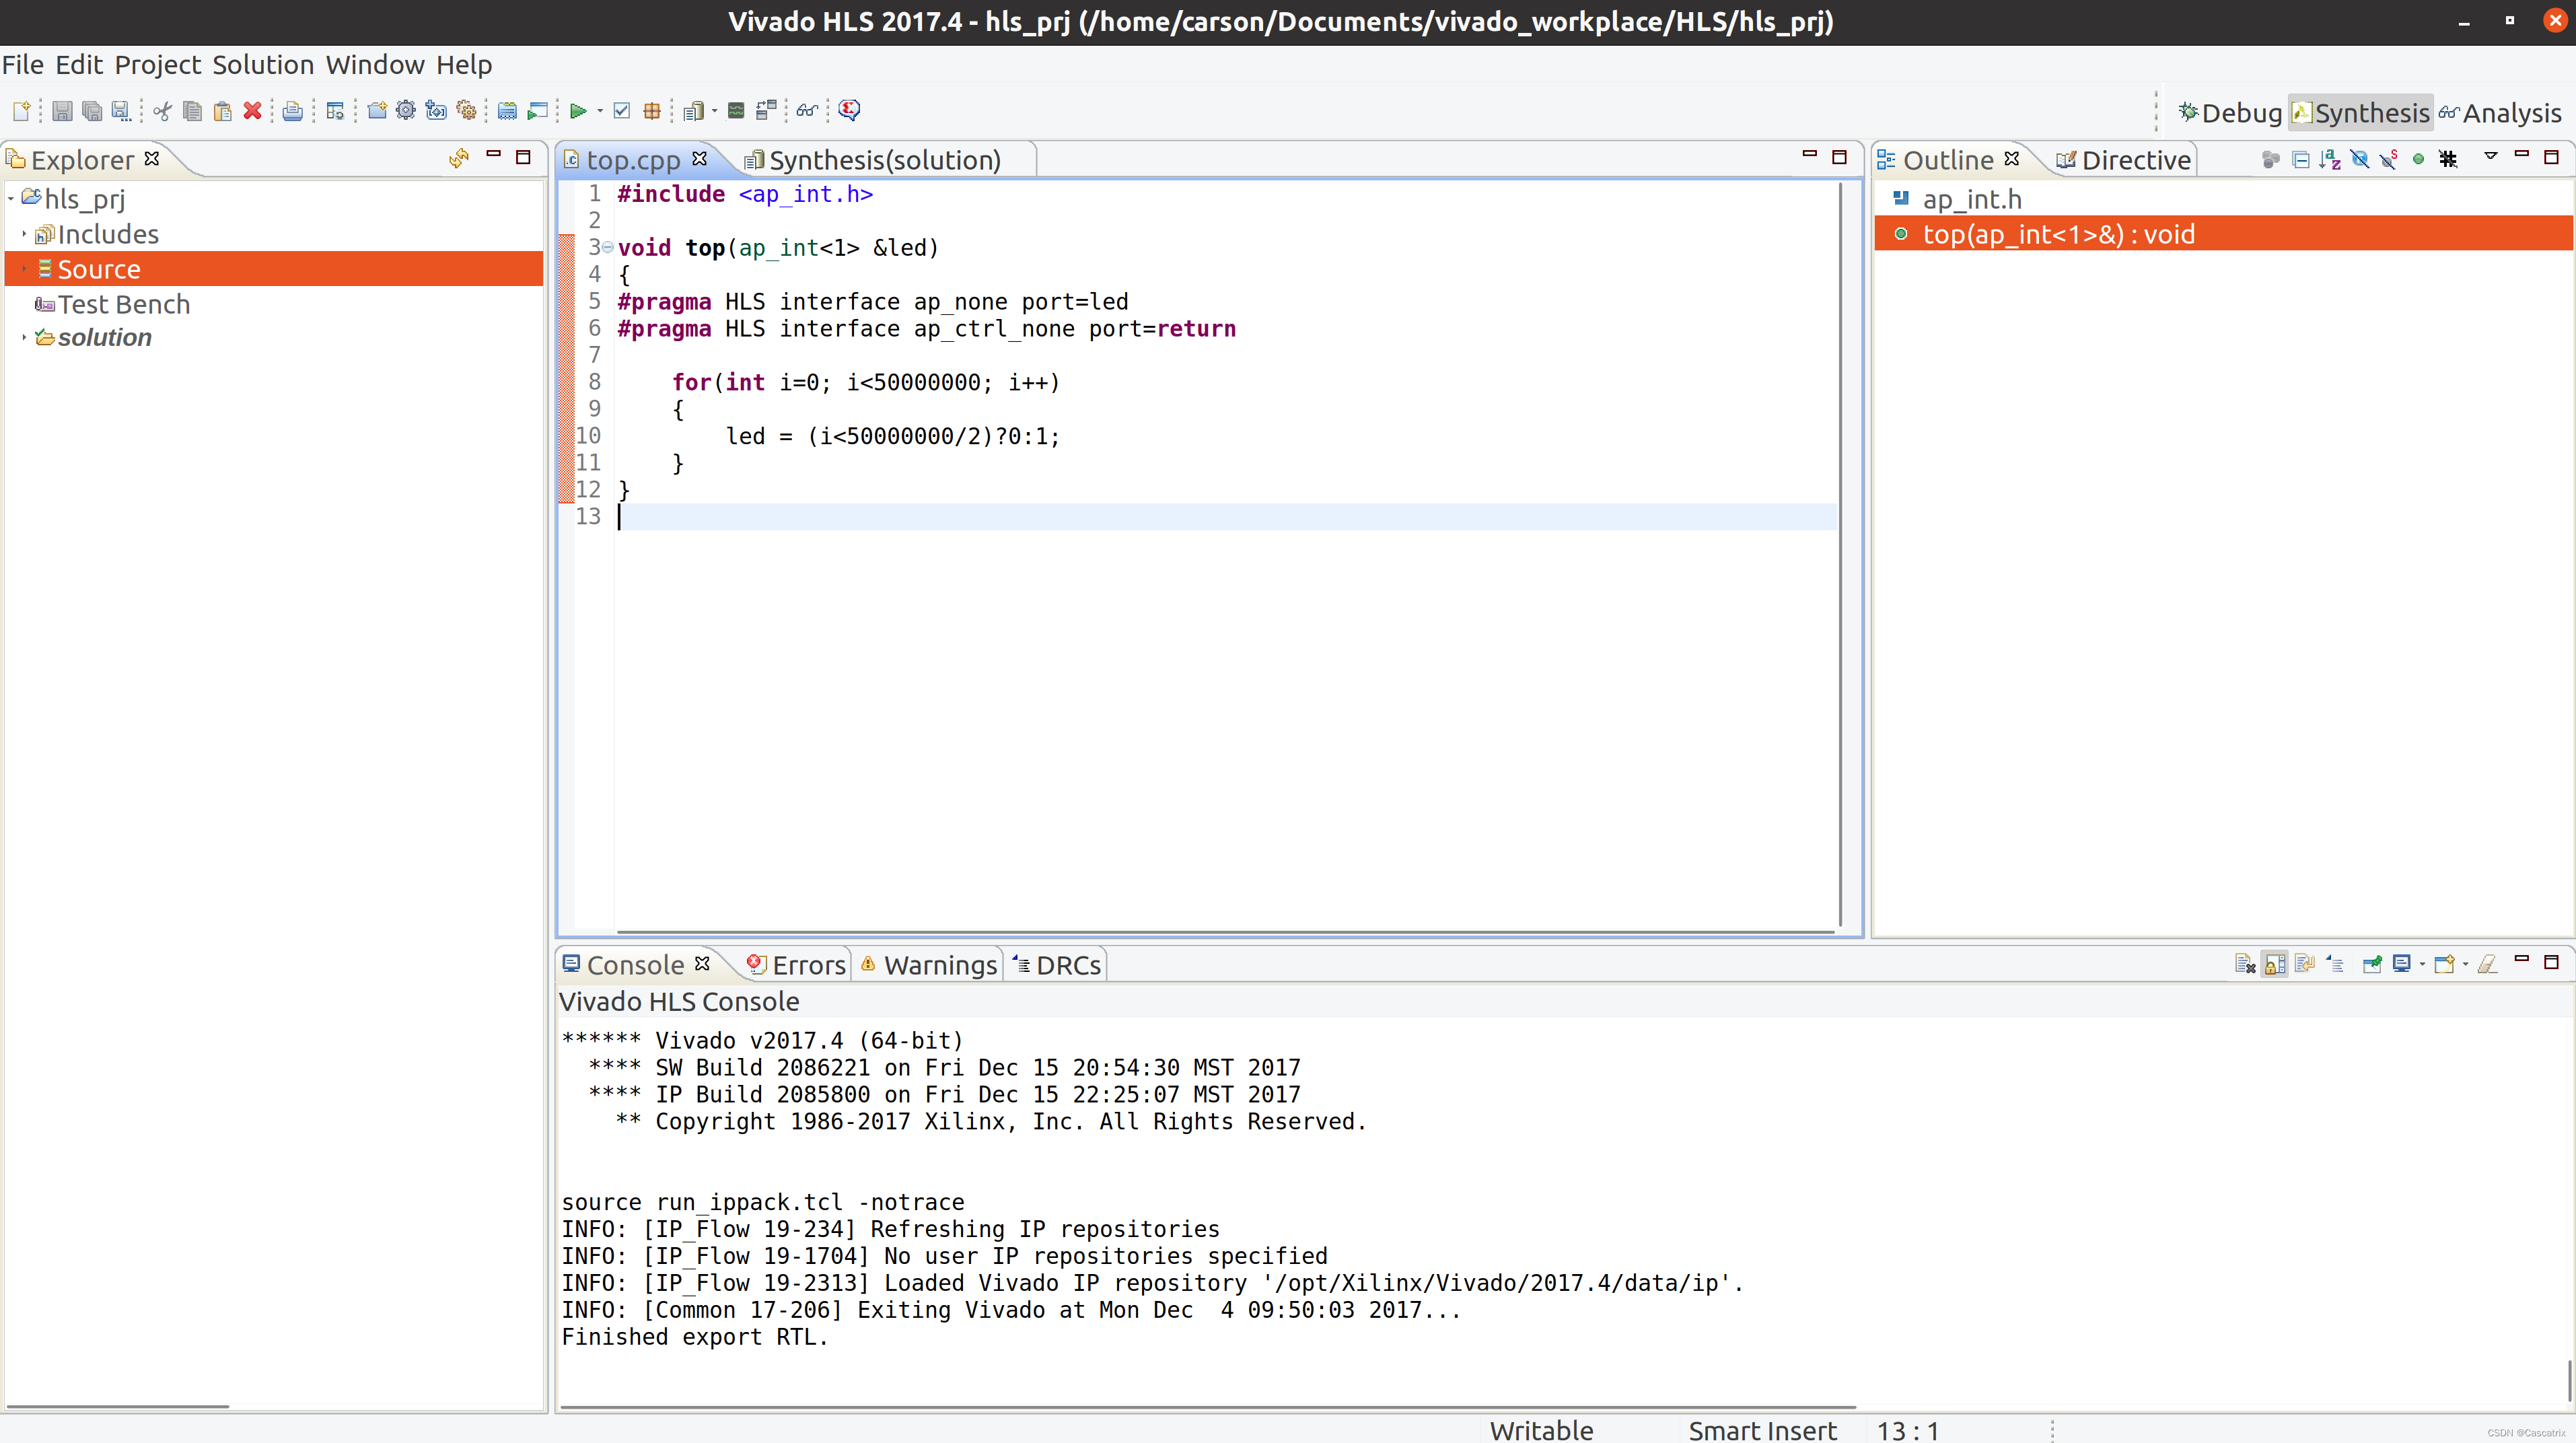Click the red X Delete icon
Image resolution: width=2576 pixels, height=1443 pixels.
coord(253,110)
